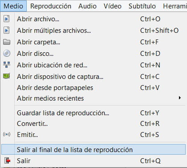Expand the Abrir medios recientes submenu arrow
Viewport: 187px width, 168px height.
[180, 98]
